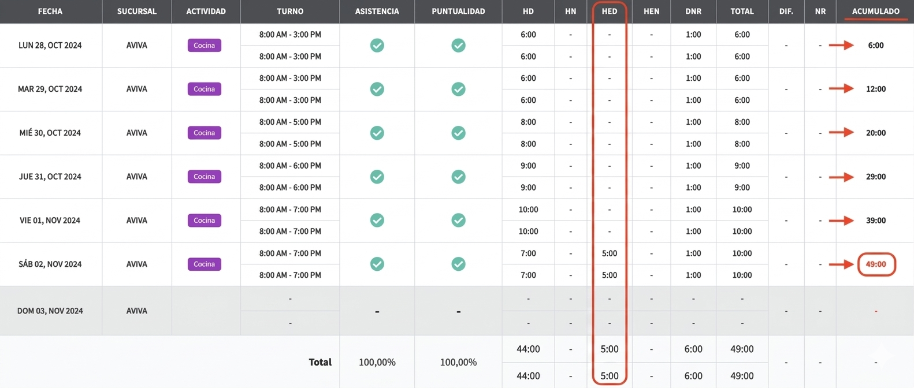Click the punctuality checkmark for JUE 31, OCT 2024
The width and height of the screenshot is (914, 388).
click(458, 177)
